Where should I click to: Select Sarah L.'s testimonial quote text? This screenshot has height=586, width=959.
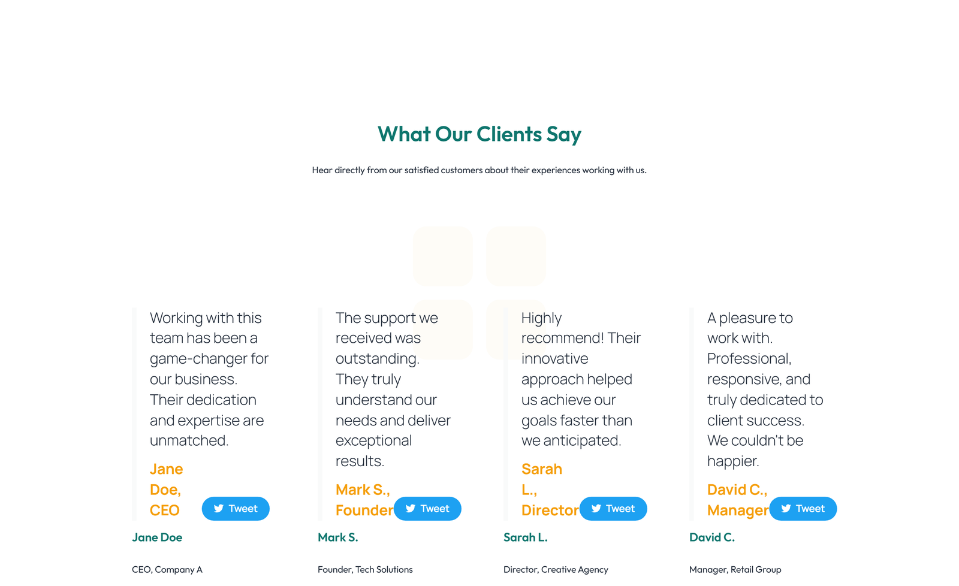(x=577, y=379)
